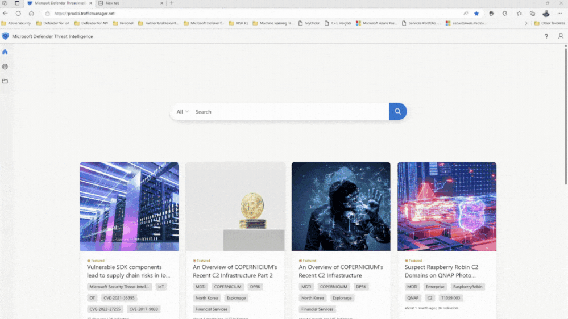Select the IoT tag
Image resolution: width=568 pixels, height=319 pixels.
coord(161,287)
